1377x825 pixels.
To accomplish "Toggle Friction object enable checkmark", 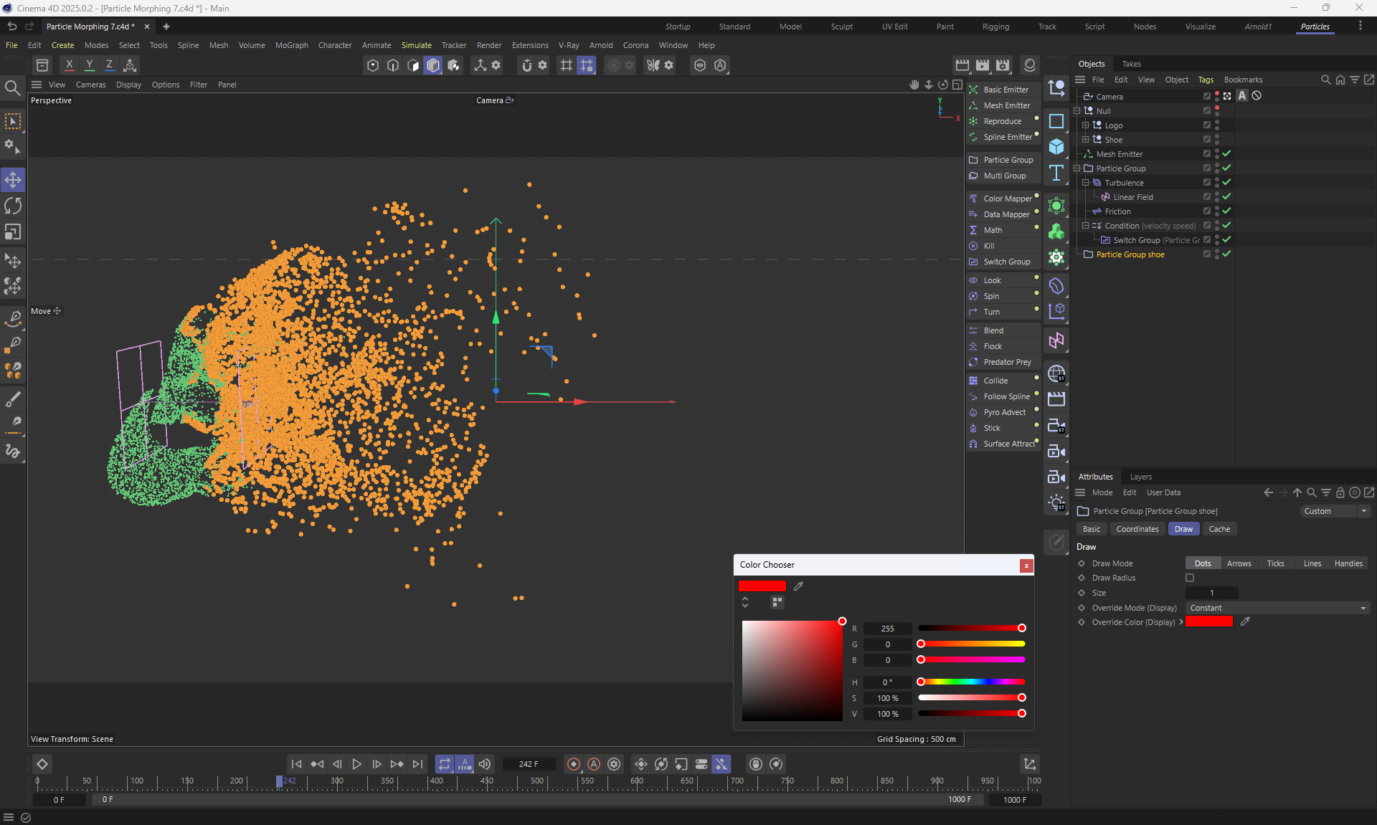I will coord(1227,211).
